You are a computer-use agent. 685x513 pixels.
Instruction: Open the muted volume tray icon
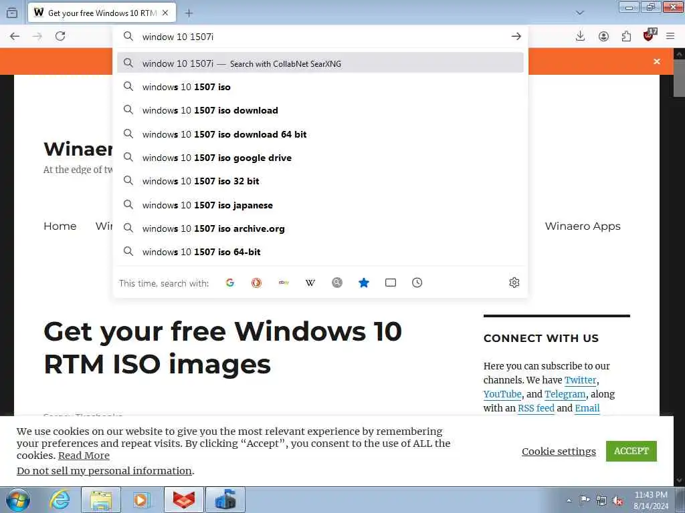click(x=617, y=500)
